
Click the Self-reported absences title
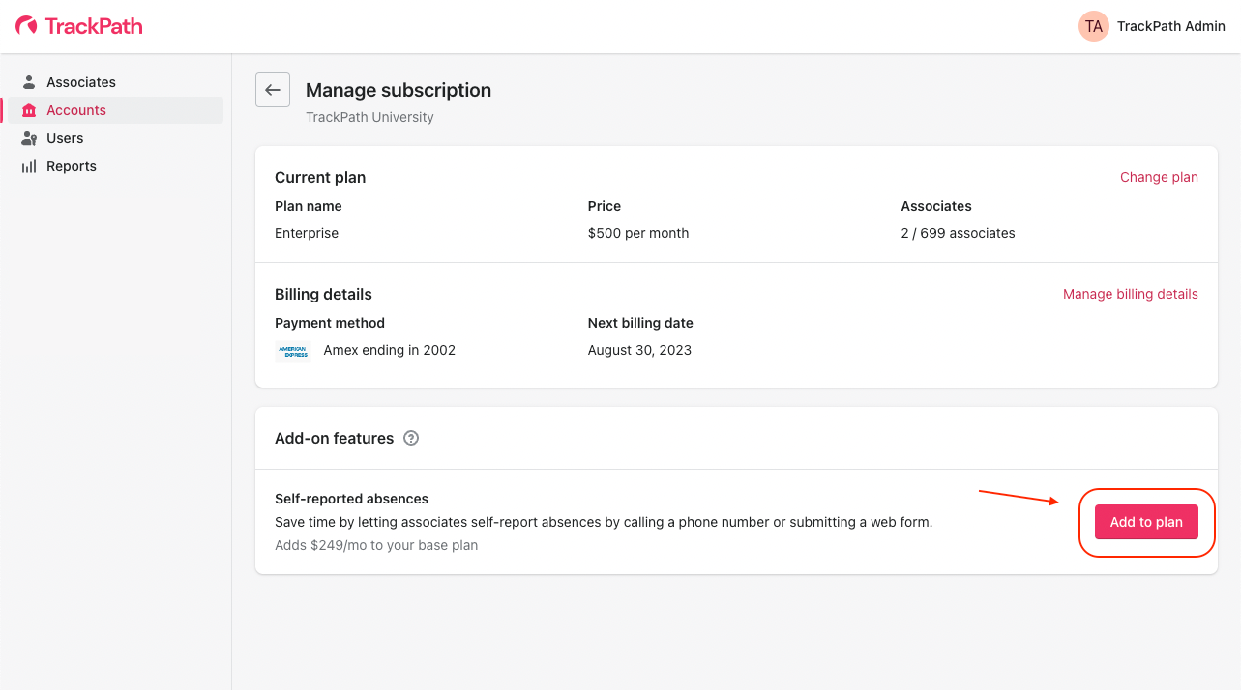pos(351,499)
